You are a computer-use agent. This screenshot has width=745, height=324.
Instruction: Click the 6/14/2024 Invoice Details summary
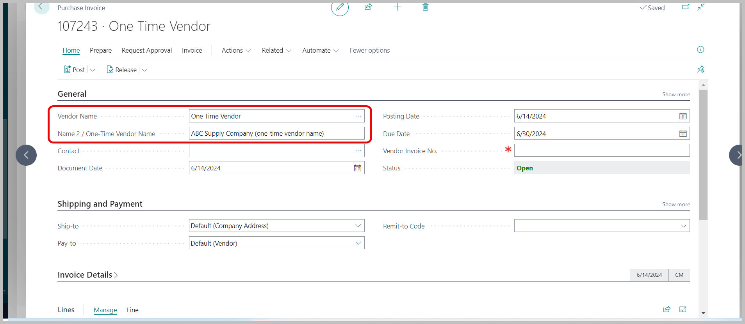click(649, 275)
